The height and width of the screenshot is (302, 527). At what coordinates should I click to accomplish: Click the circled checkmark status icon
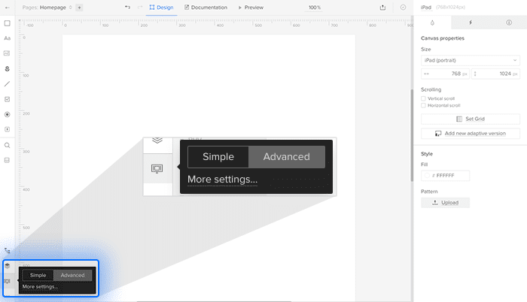[403, 8]
